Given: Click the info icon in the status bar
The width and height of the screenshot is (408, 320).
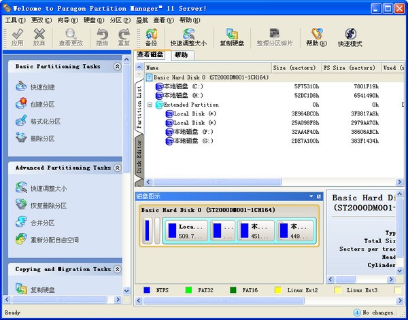Looking at the screenshot, I should click(357, 313).
